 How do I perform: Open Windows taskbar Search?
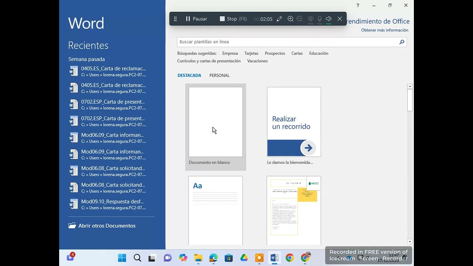point(137,258)
